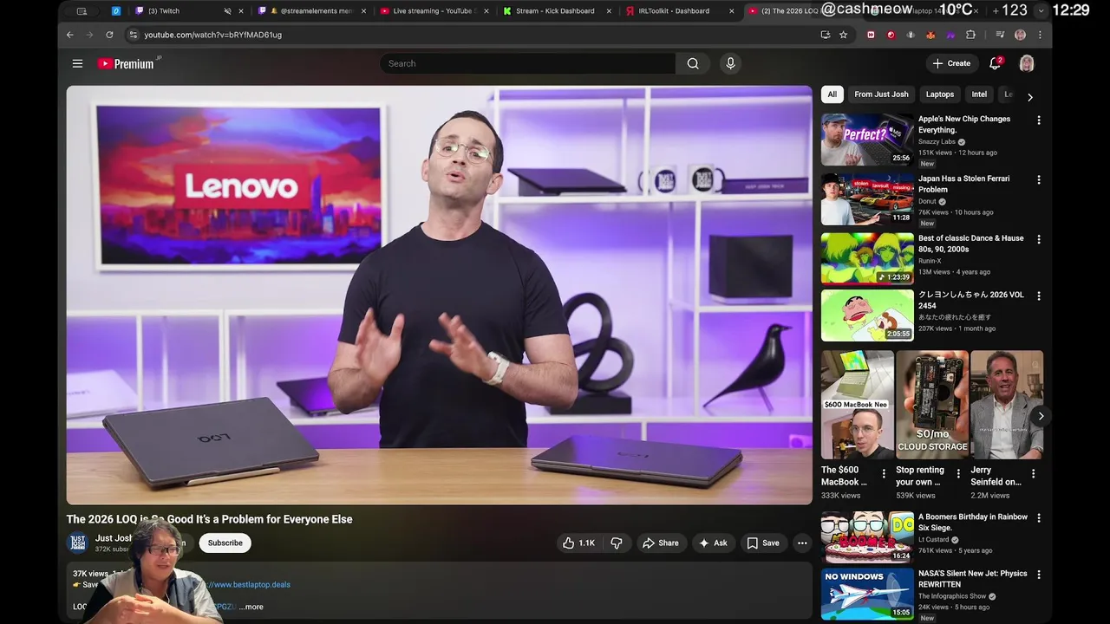The width and height of the screenshot is (1110, 624).
Task: Click the address bar URL
Action: pyautogui.click(x=212, y=35)
